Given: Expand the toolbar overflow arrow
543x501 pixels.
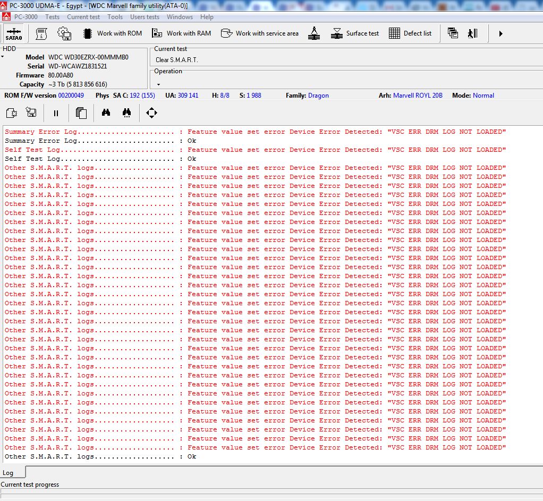Looking at the screenshot, I should click(x=500, y=33).
